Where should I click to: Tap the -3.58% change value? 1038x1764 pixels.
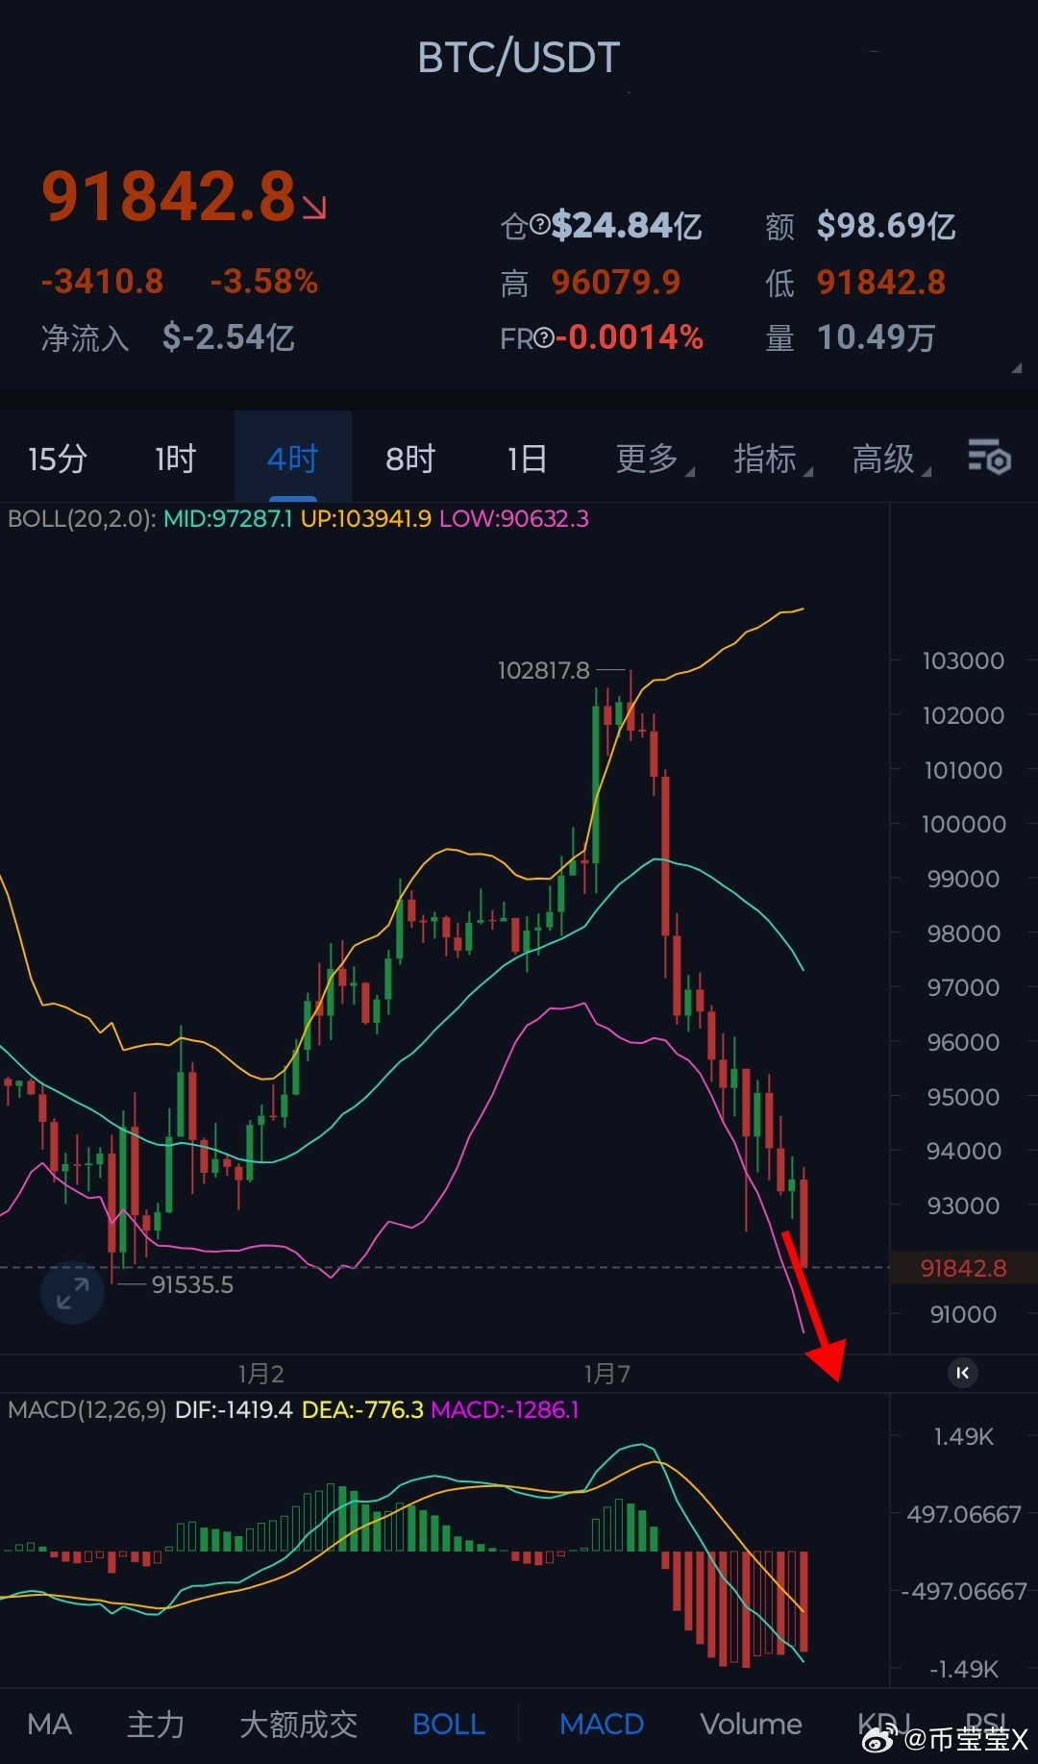coord(264,282)
